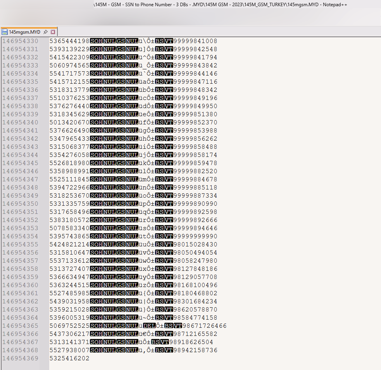Screen dimensions: 381x370
Task: Select line 146954340 from the line number margin
Action: click(21, 122)
